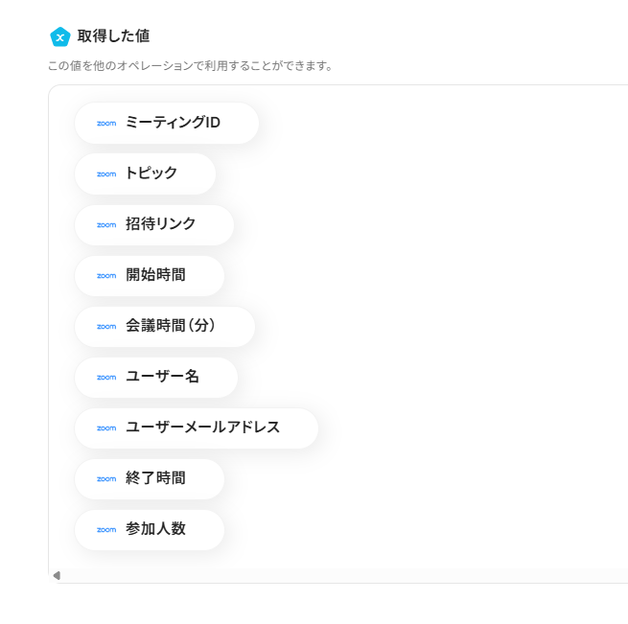The image size is (628, 624).
Task: Select the 会議時間(分) value chip
Action: (x=171, y=327)
